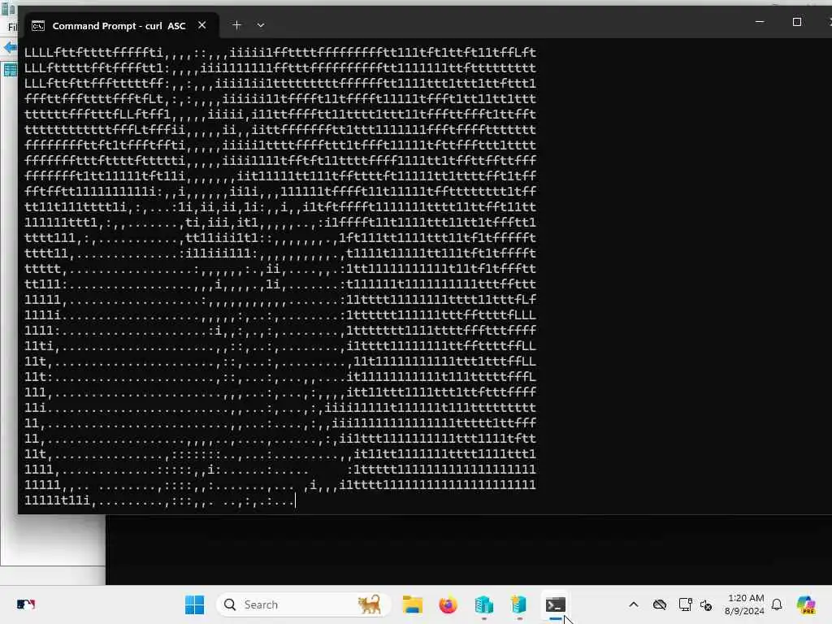This screenshot has height=624, width=832.
Task: Open the blue server app taskbar icon
Action: [483, 604]
